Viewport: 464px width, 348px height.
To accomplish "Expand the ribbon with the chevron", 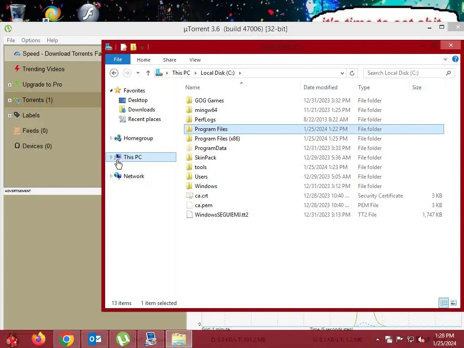I will click(445, 59).
